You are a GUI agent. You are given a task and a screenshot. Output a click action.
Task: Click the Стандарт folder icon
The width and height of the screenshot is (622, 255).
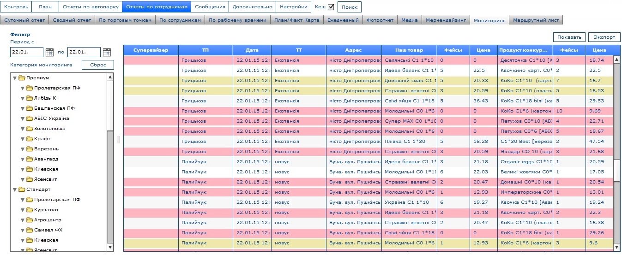coord(22,190)
